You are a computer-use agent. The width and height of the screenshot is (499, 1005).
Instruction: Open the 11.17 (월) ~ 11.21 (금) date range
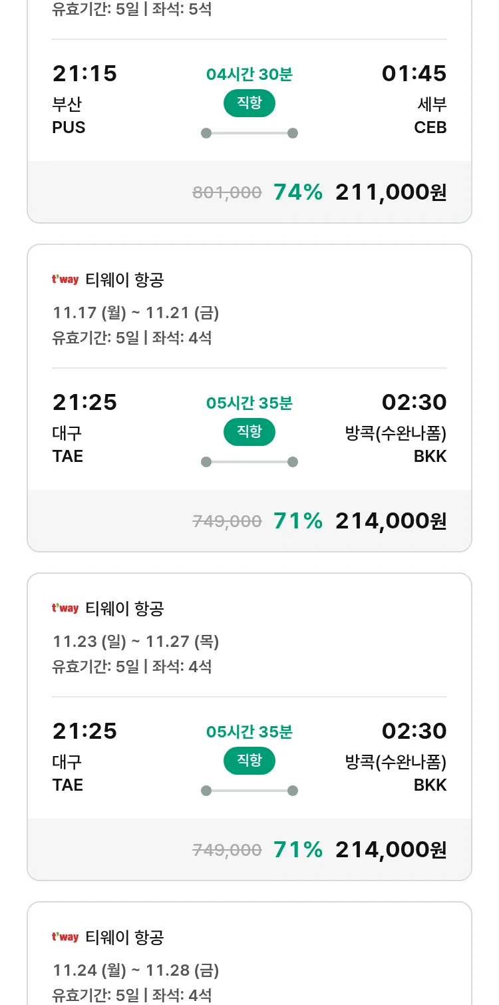(x=136, y=312)
